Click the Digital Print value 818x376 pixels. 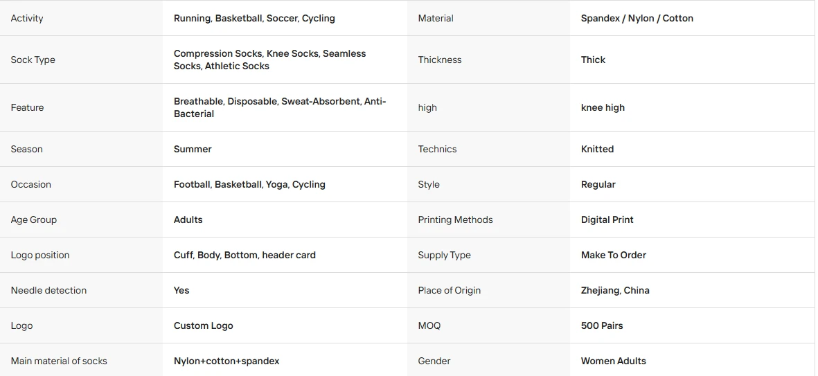tap(607, 220)
